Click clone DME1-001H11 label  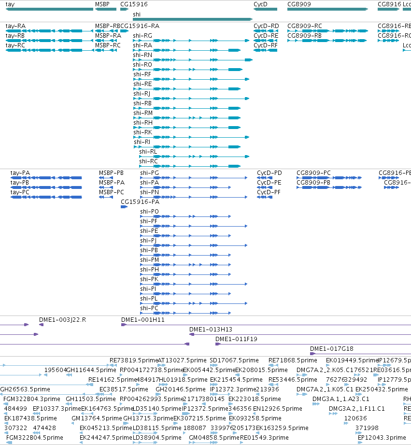(x=142, y=320)
